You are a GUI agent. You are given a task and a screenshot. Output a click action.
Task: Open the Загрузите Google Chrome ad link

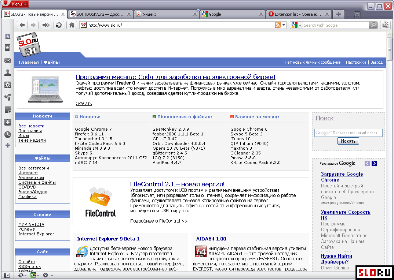coord(342,177)
